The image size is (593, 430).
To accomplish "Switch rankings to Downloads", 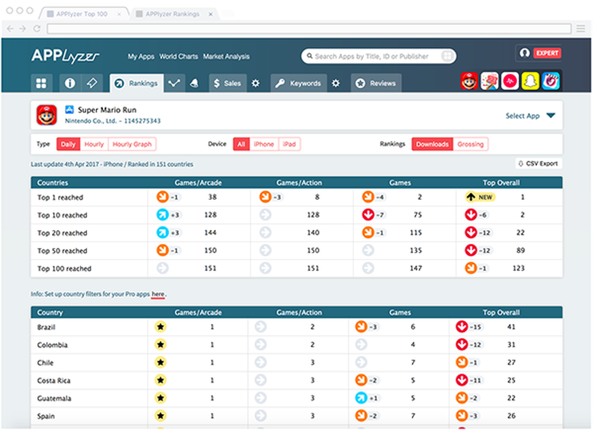I will (x=432, y=144).
